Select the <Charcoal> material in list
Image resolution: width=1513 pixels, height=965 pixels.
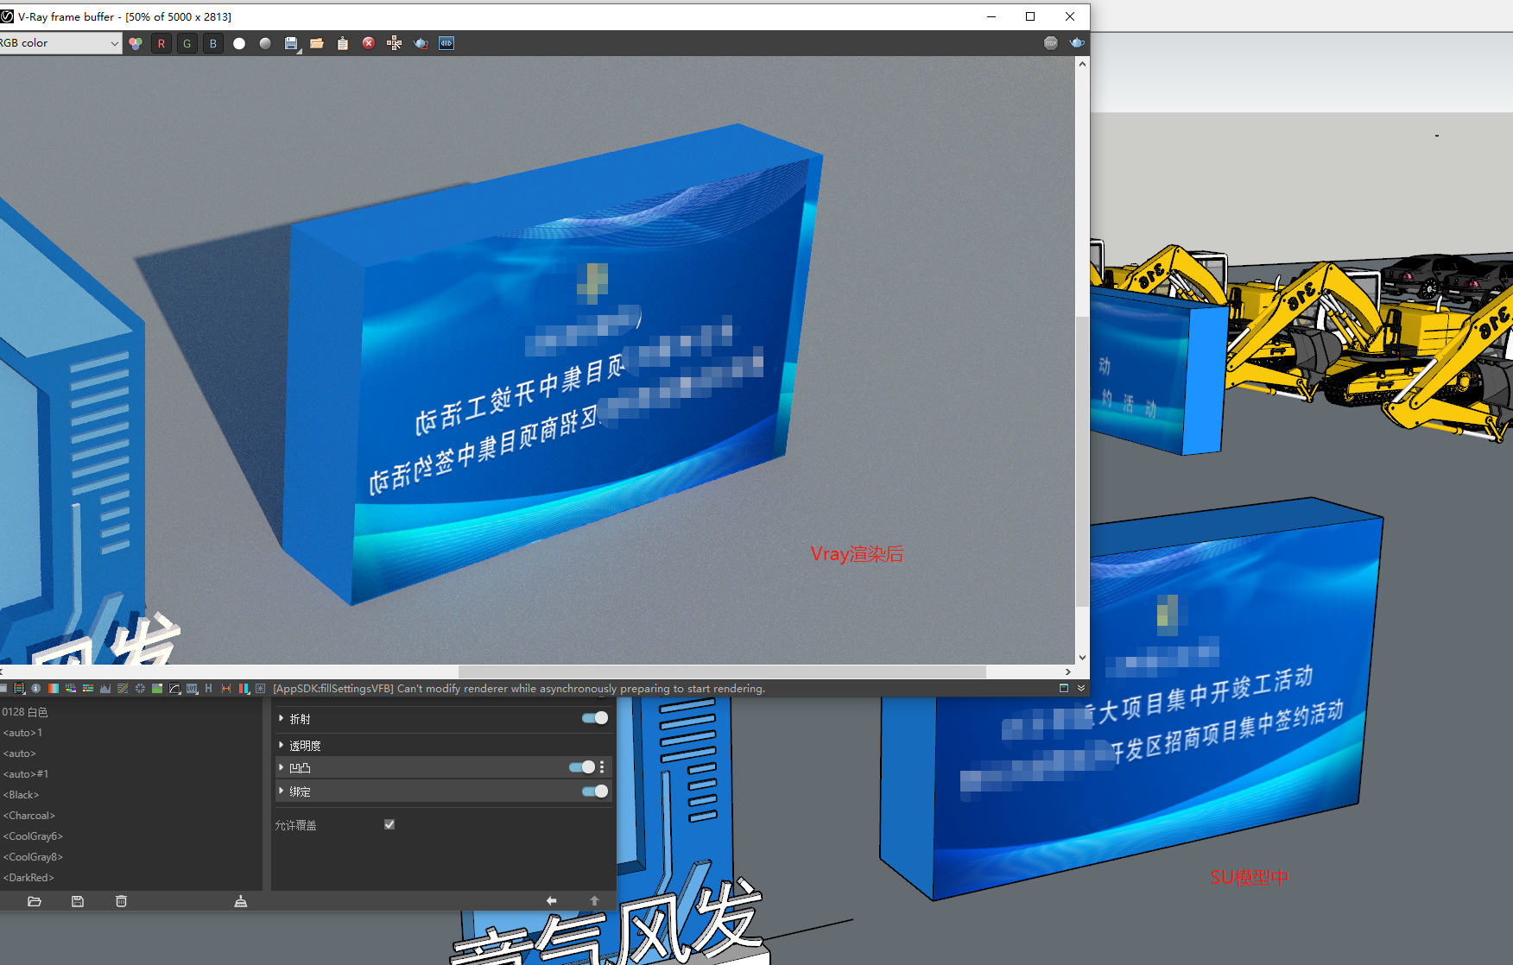29,816
